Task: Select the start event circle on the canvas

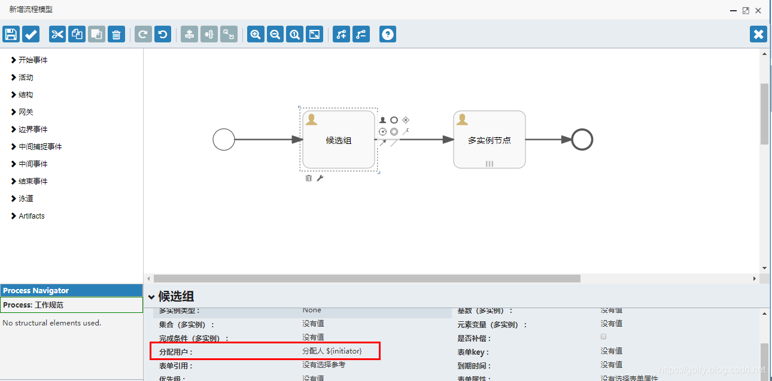Action: (224, 140)
